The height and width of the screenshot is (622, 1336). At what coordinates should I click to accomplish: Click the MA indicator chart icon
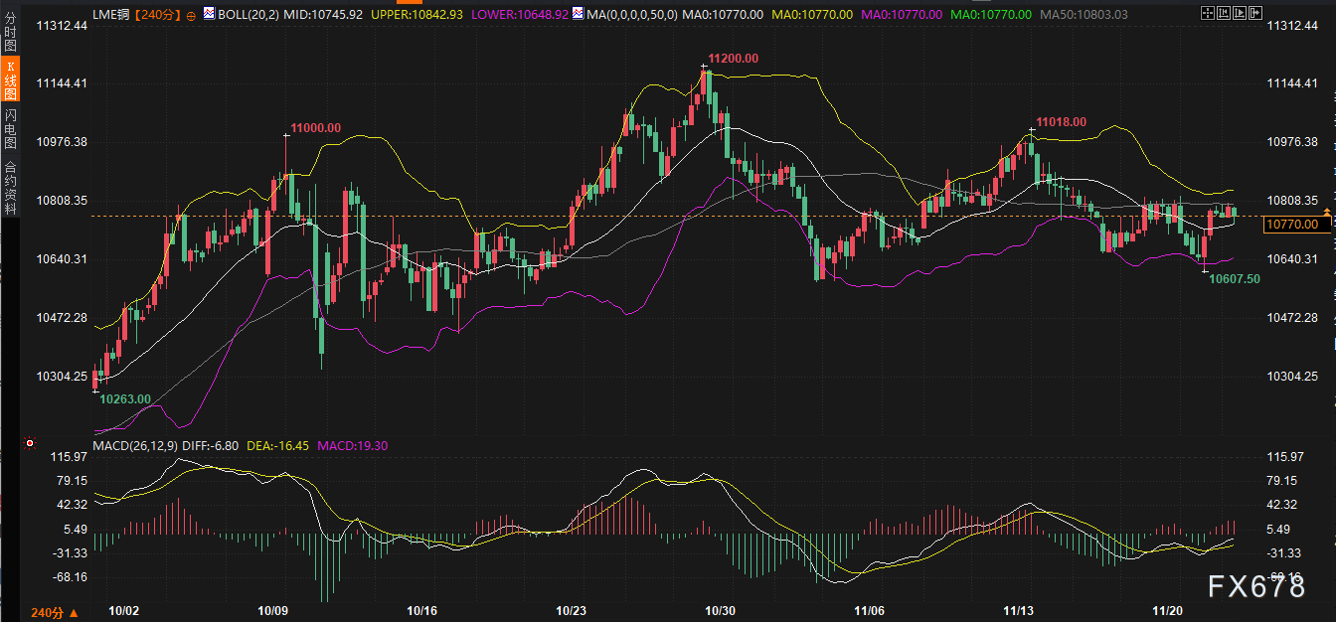tap(579, 15)
